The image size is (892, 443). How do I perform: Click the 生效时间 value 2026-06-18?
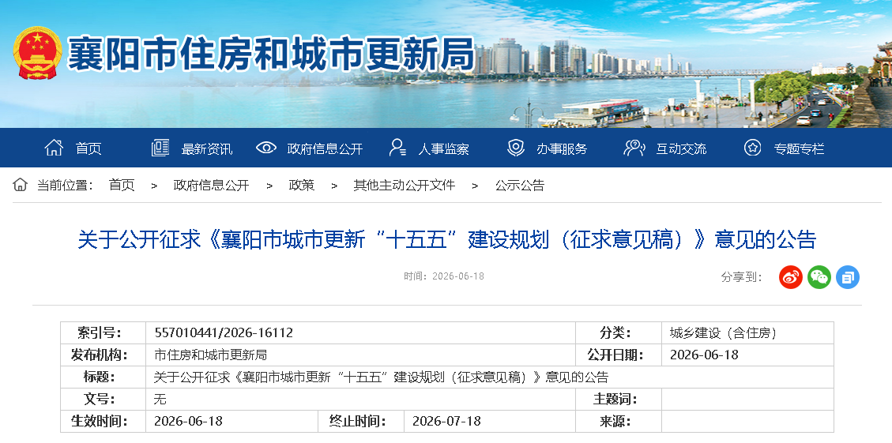point(188,422)
